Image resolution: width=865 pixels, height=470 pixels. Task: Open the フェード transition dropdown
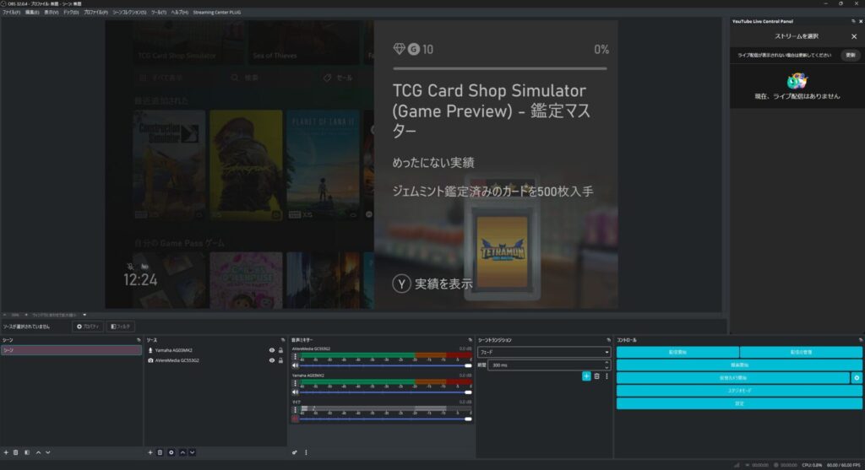[543, 352]
